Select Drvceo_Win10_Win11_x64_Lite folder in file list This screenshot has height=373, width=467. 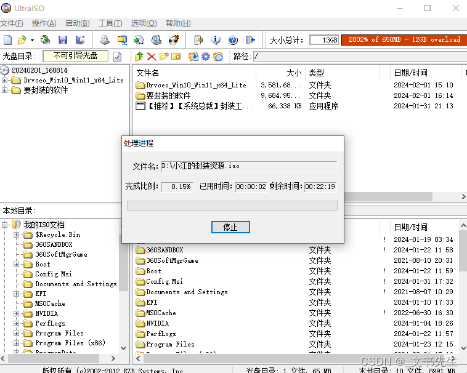192,85
